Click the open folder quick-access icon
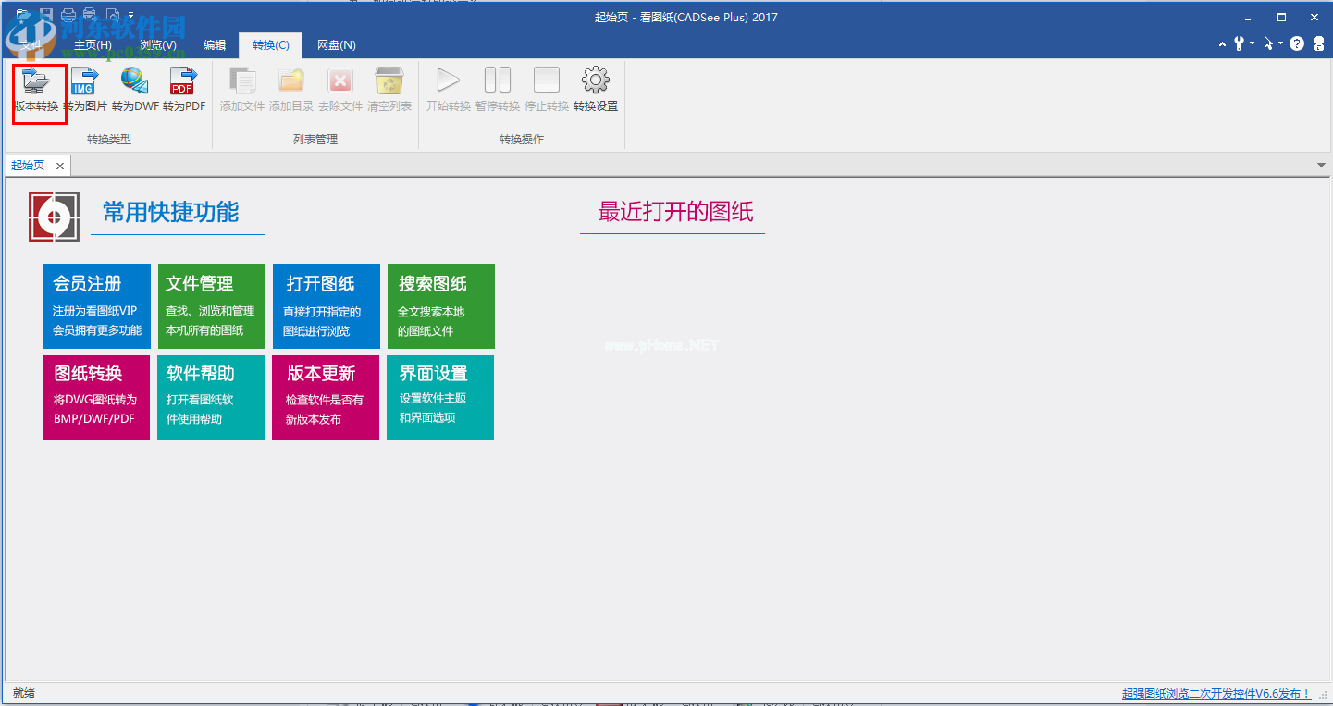 [x=23, y=15]
